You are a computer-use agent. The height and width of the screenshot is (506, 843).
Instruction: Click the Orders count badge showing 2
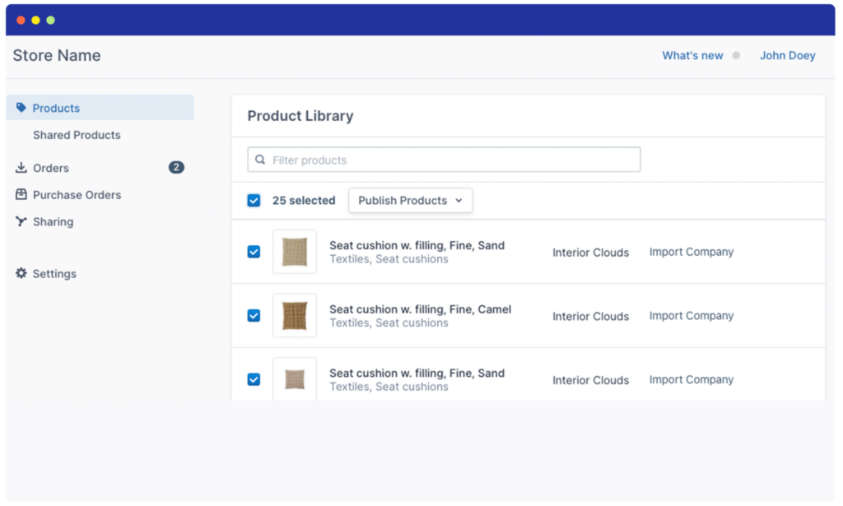[176, 168]
